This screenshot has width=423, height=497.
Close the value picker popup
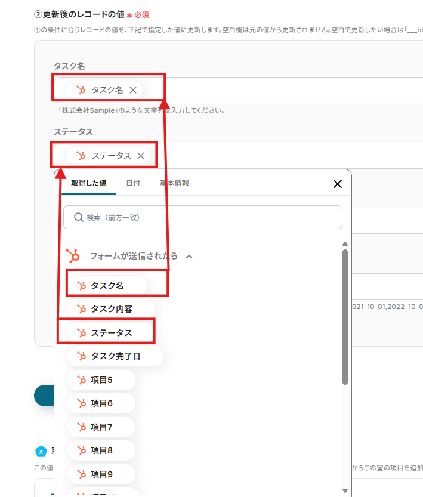[x=338, y=184]
